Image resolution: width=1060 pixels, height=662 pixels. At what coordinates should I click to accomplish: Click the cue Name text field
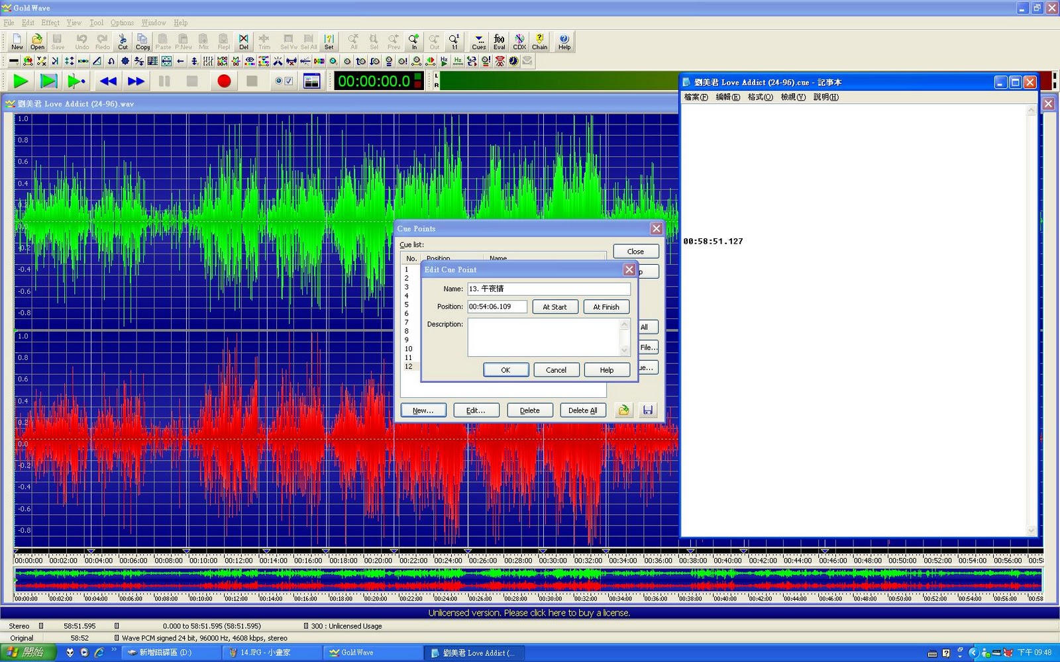click(x=549, y=289)
